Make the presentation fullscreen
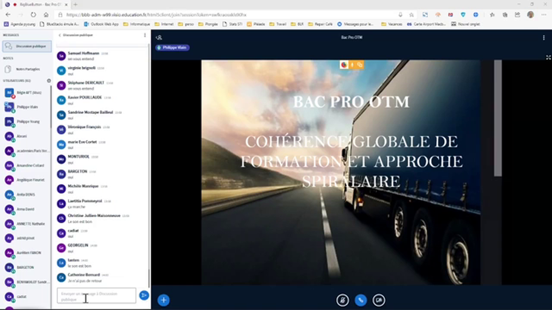552x310 pixels. pos(548,57)
